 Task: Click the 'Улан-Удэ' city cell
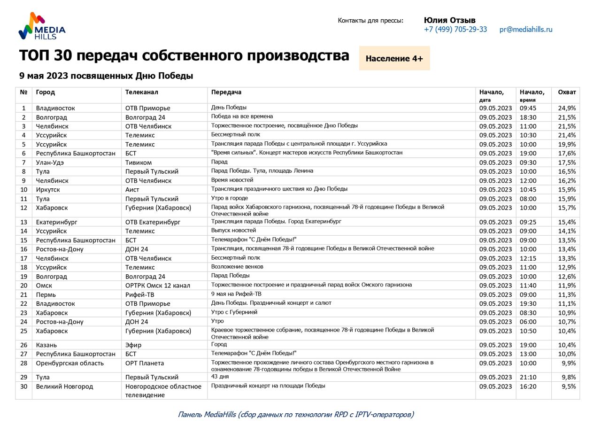50,162
